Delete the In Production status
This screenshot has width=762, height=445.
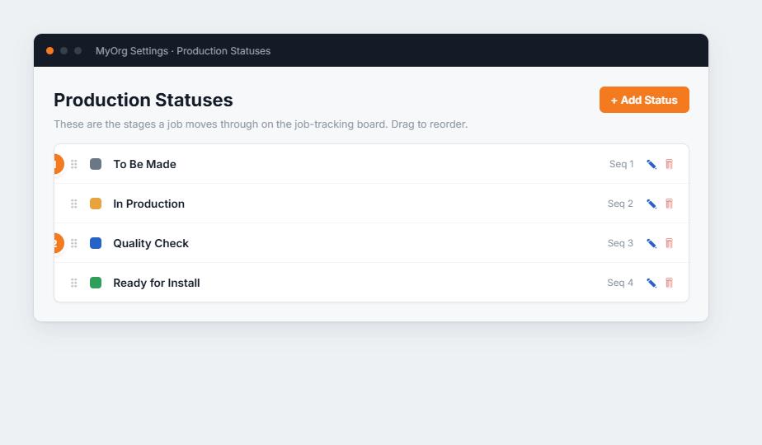[669, 204]
